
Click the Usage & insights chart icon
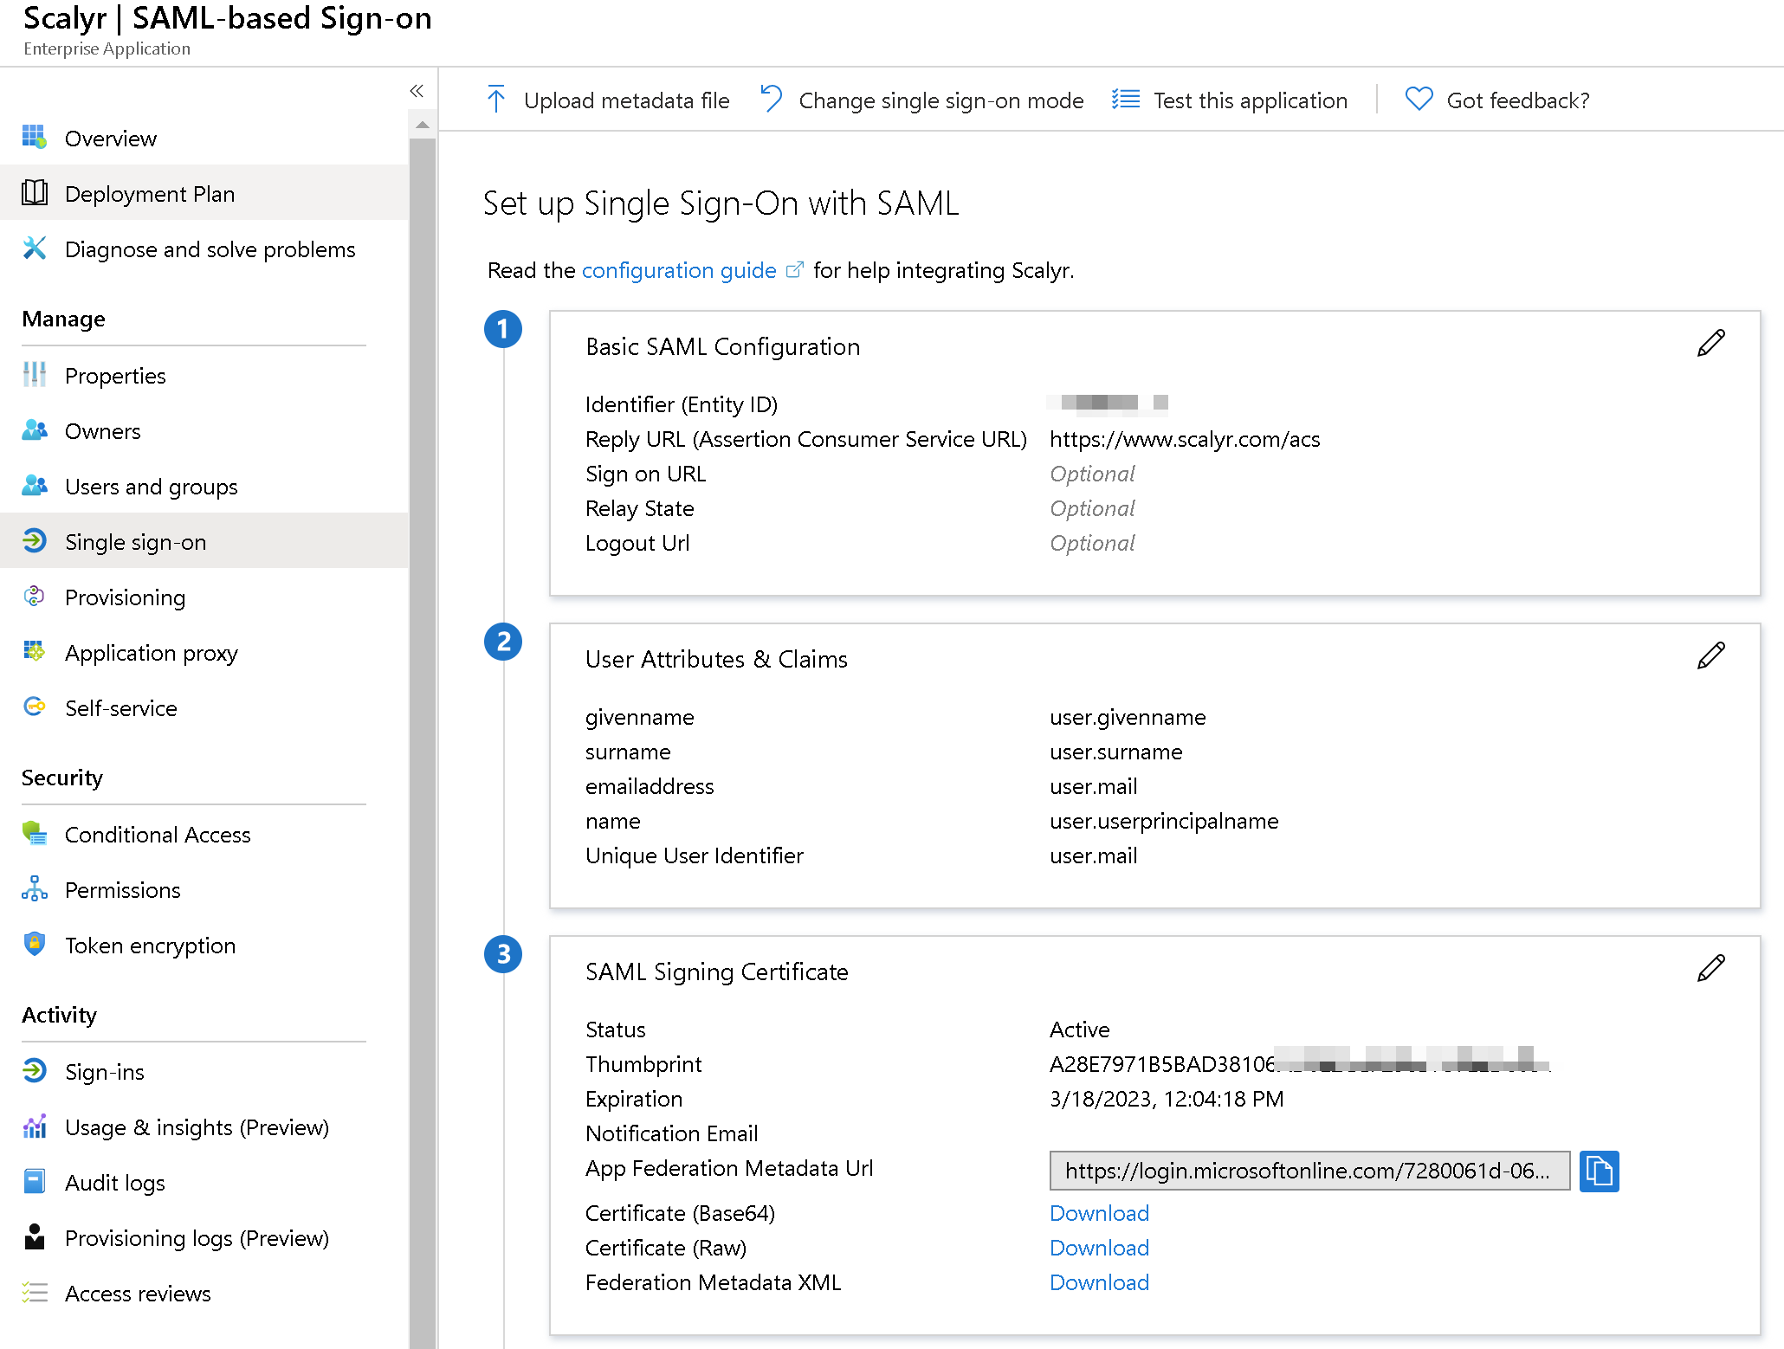coord(35,1126)
